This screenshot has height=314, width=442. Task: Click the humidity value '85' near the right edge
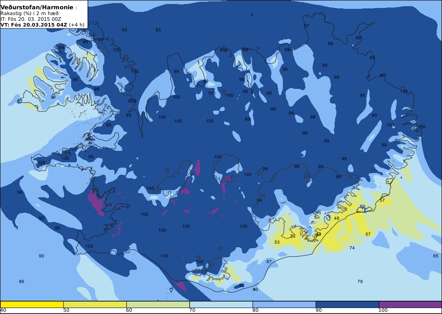(435, 256)
